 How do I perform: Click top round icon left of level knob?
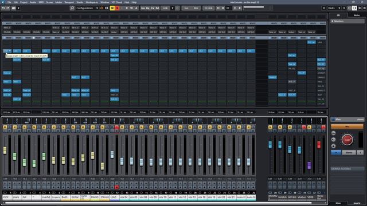[x=334, y=133]
